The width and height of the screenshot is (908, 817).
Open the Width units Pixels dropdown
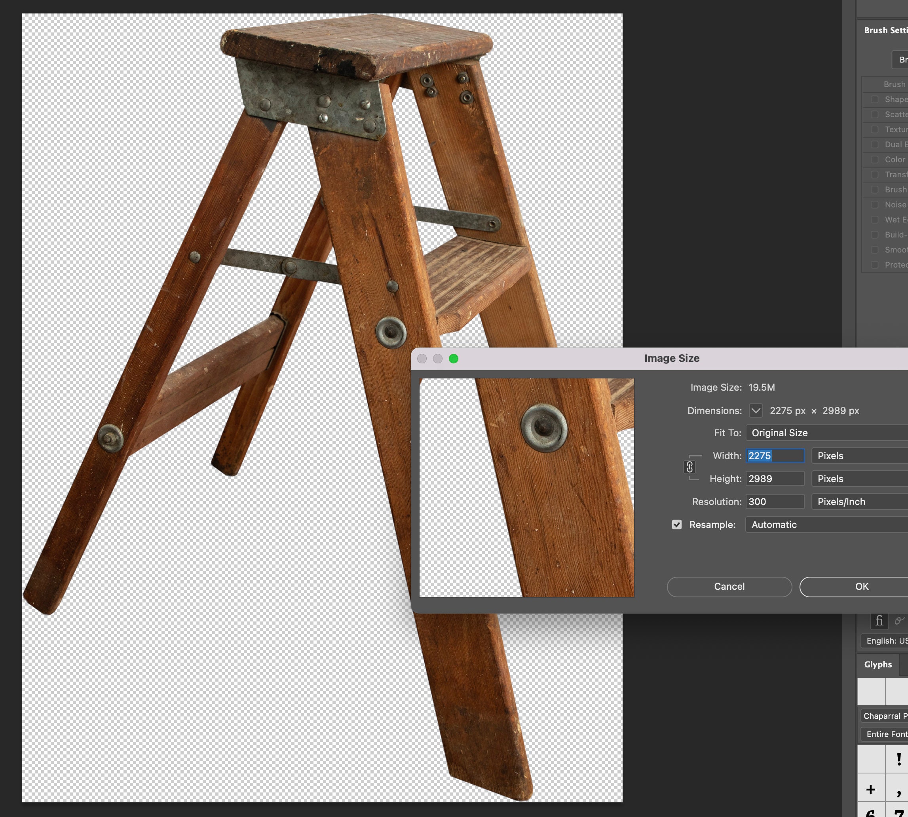(858, 456)
